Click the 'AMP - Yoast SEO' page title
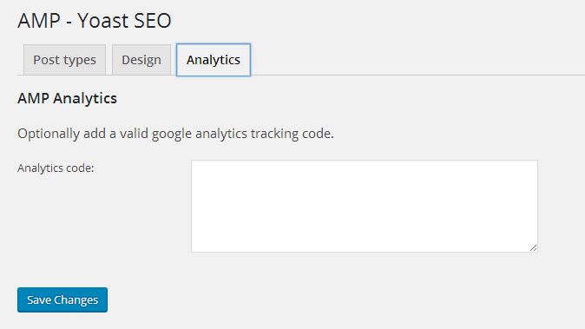The image size is (585, 329). click(95, 20)
